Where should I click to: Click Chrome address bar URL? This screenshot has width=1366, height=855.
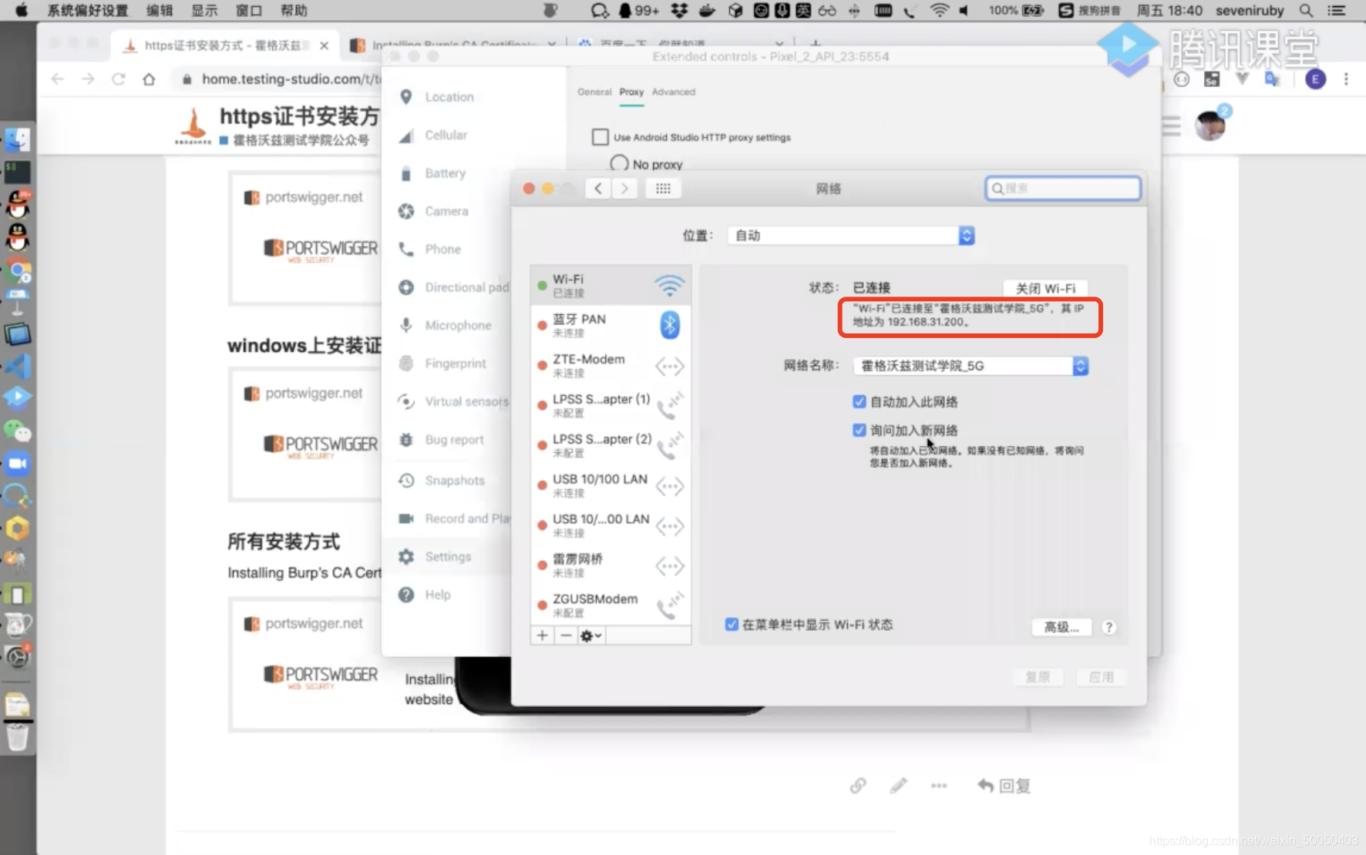291,79
